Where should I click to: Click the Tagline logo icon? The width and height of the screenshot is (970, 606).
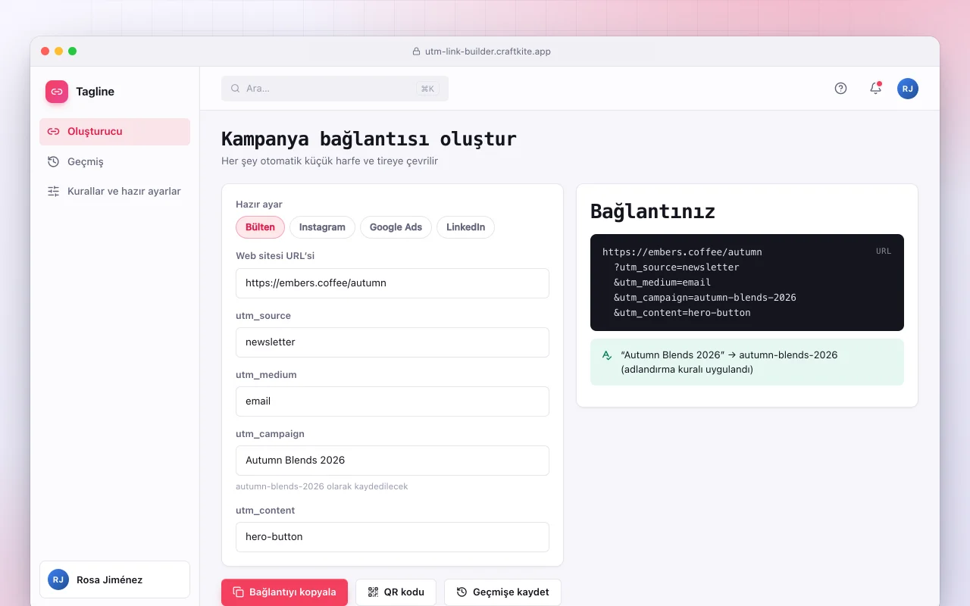point(57,92)
